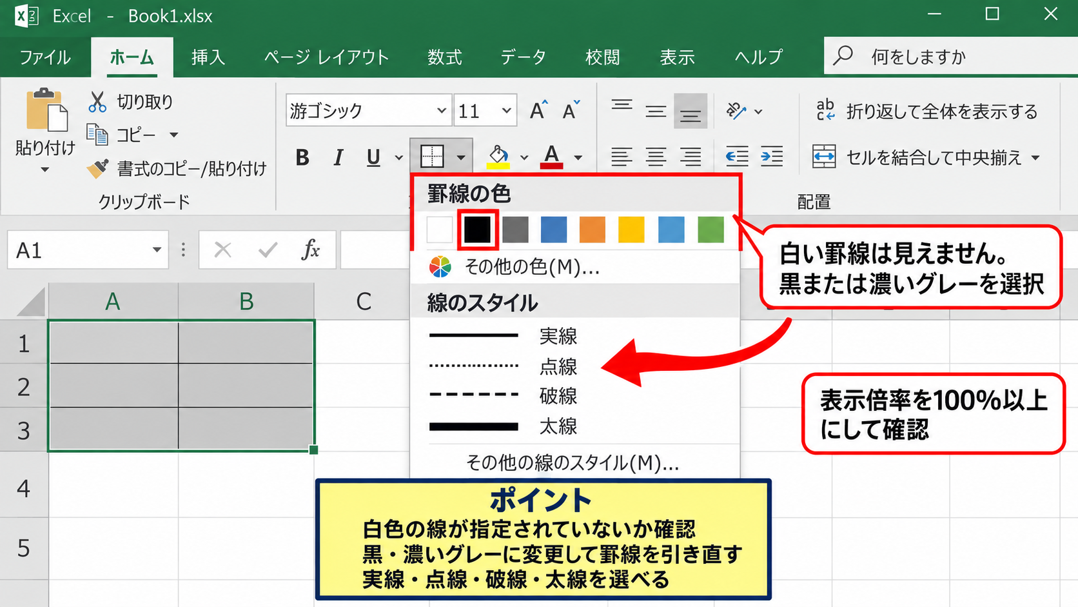Click the orientation angled text icon

pos(736,111)
